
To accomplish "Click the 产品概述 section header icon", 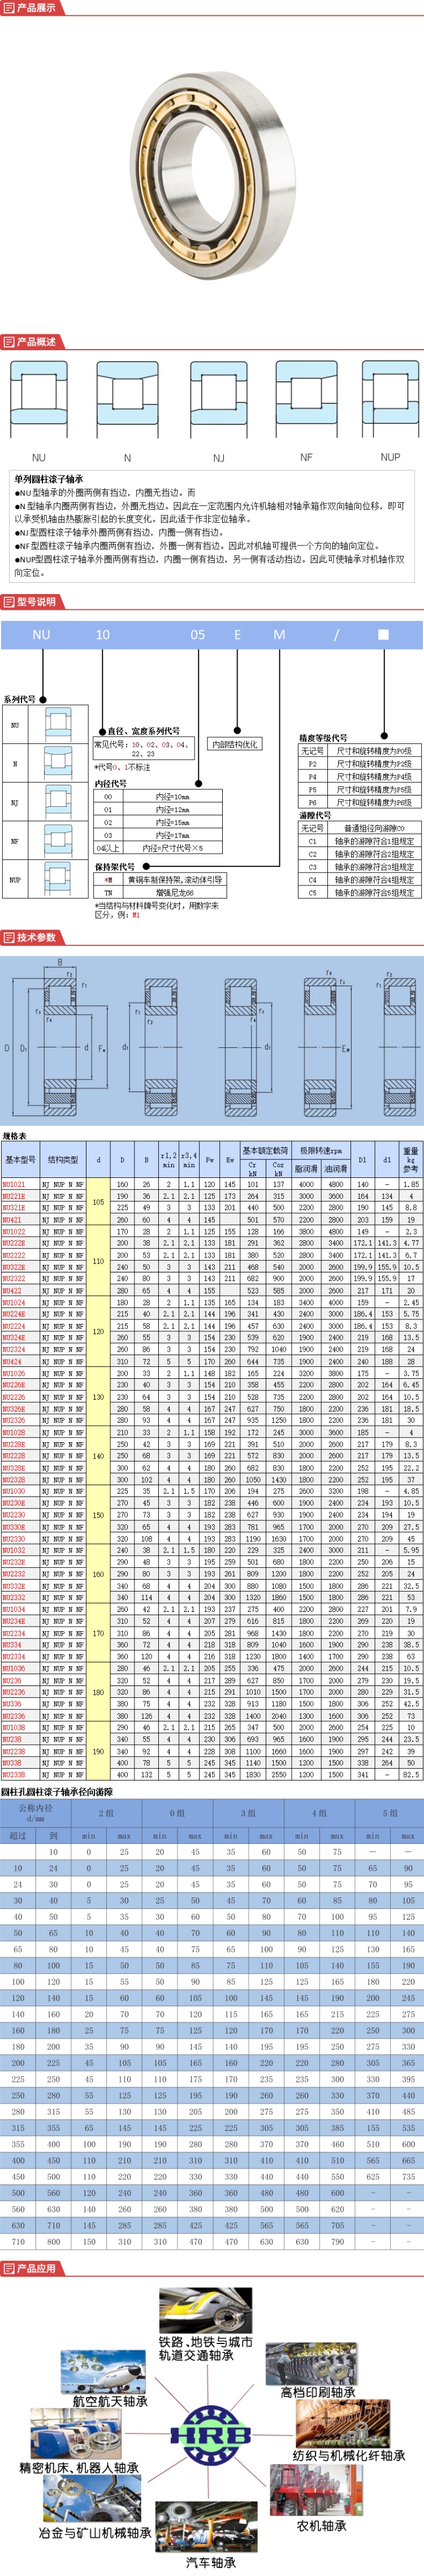I will (x=8, y=342).
